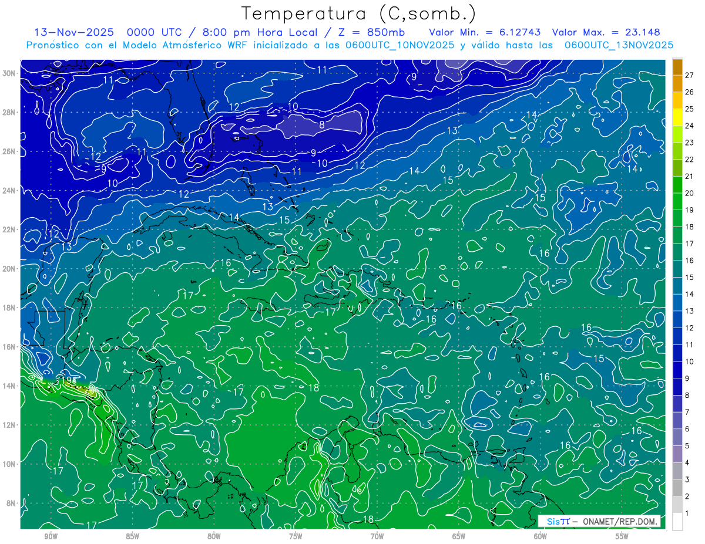The image size is (705, 544).
Task: Click the 85W longitude axis label
Action: coord(132,536)
